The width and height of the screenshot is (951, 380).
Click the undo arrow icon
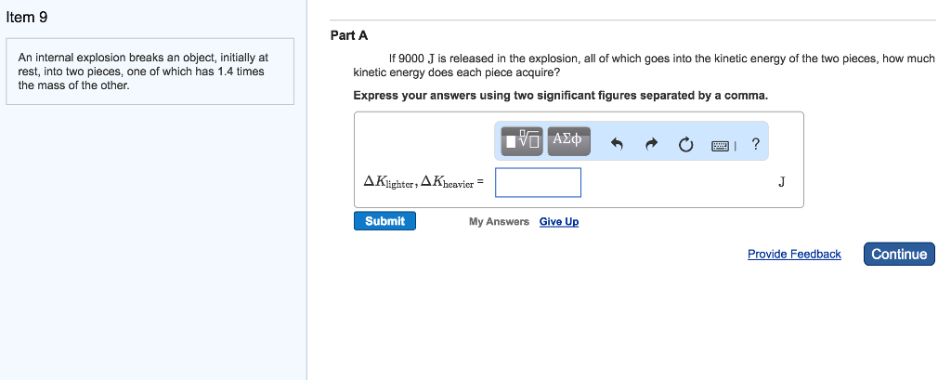coord(616,144)
